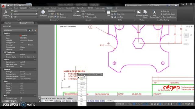Select the Multiline Text tool
195x109 pixels.
pyautogui.click(x=6, y=14)
